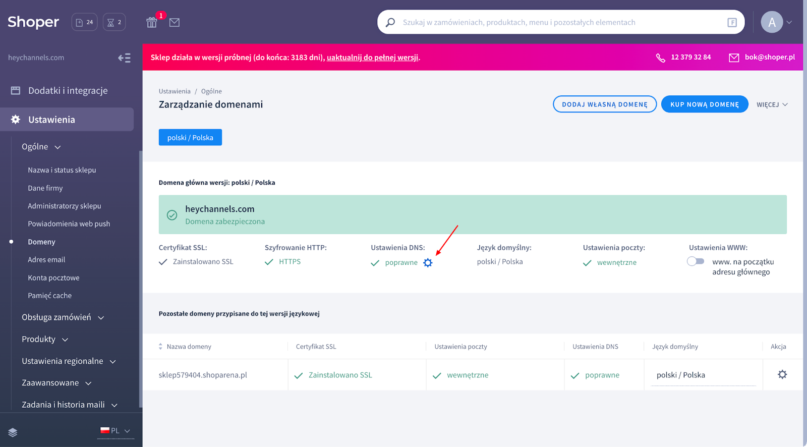The height and width of the screenshot is (447, 807).
Task: Open Pamięć cache settings
Action: pos(50,296)
